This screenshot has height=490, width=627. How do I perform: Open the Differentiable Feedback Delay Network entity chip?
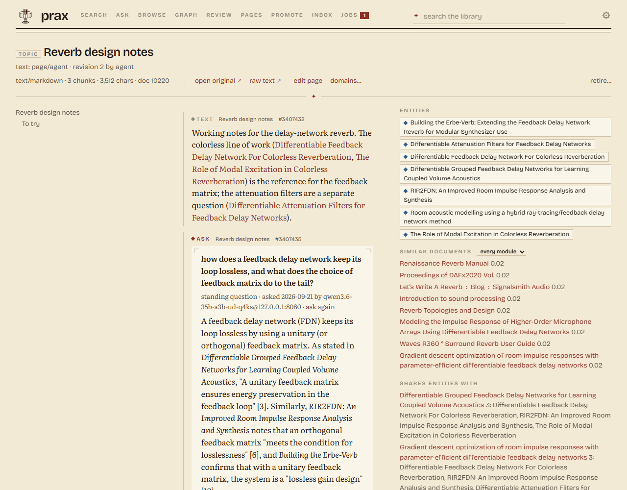click(504, 157)
